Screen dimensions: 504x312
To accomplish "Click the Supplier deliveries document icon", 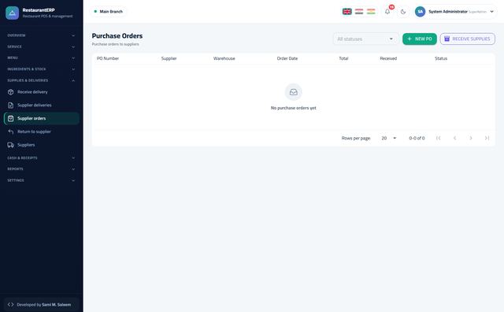I will click(10, 105).
